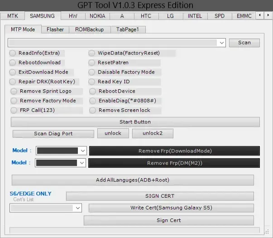Click Remove Frp(DM(M2)) button

coord(174,163)
